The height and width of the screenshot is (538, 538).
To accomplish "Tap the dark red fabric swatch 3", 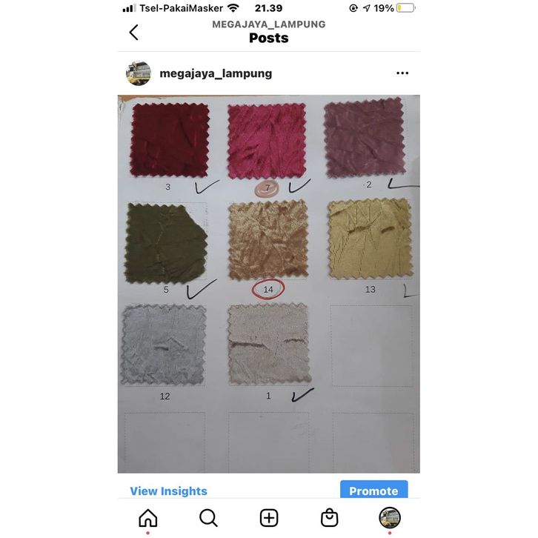I will [x=170, y=140].
